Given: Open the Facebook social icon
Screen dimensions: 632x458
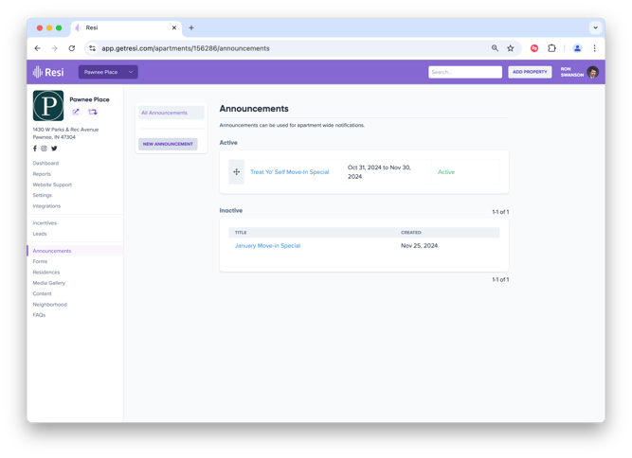Looking at the screenshot, I should click(x=35, y=149).
